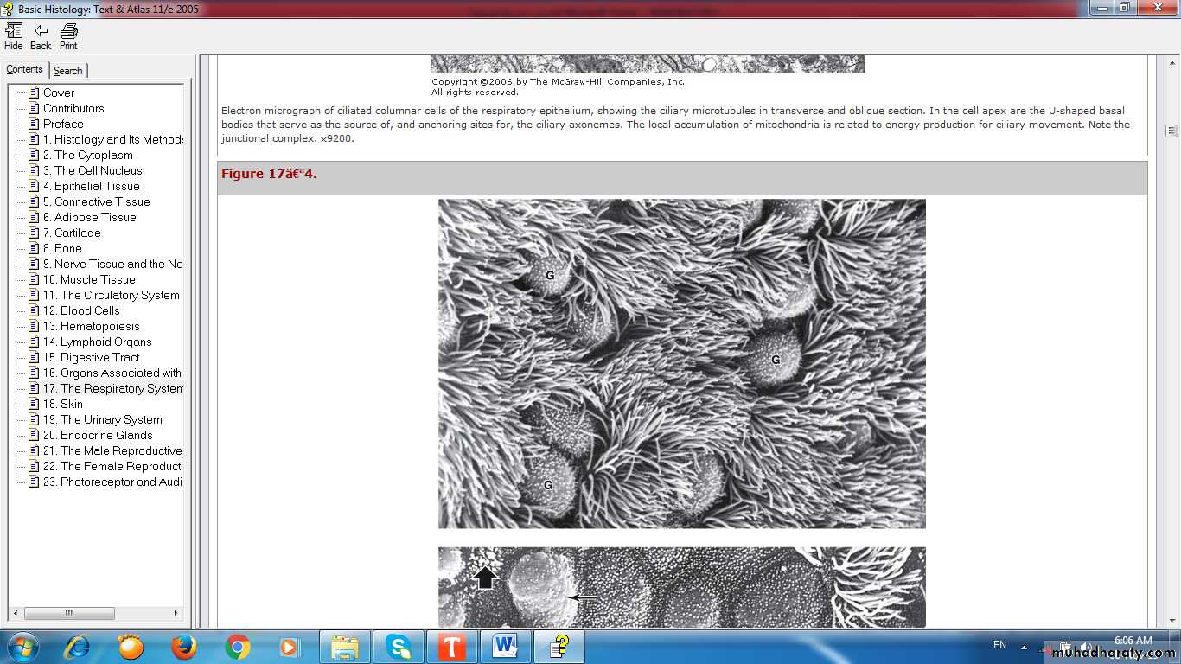Click the contents pane horizontal scrollbar thumb
Image resolution: width=1181 pixels, height=664 pixels.
click(69, 613)
